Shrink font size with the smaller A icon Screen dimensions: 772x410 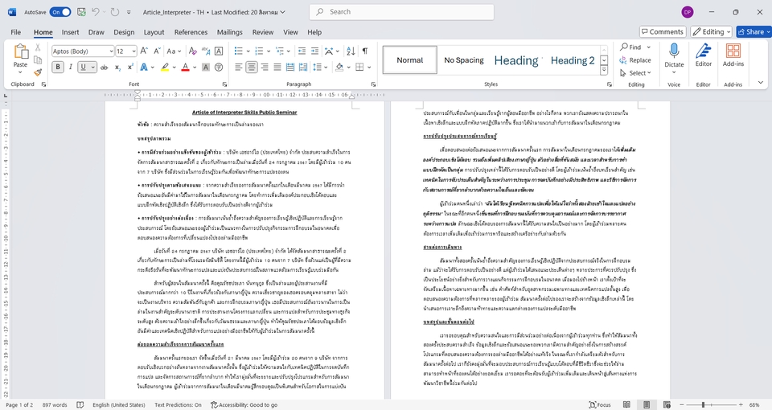click(157, 51)
